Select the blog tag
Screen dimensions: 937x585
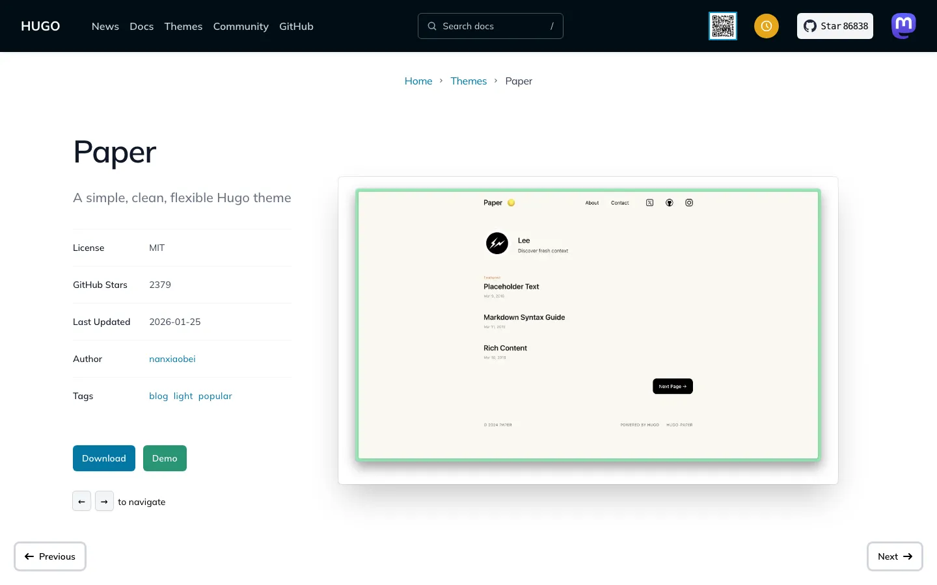(x=159, y=396)
